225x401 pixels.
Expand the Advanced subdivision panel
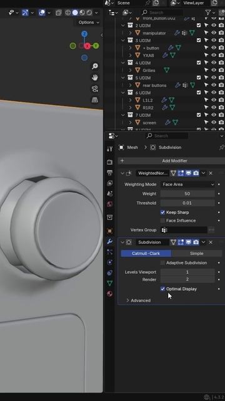(x=127, y=301)
